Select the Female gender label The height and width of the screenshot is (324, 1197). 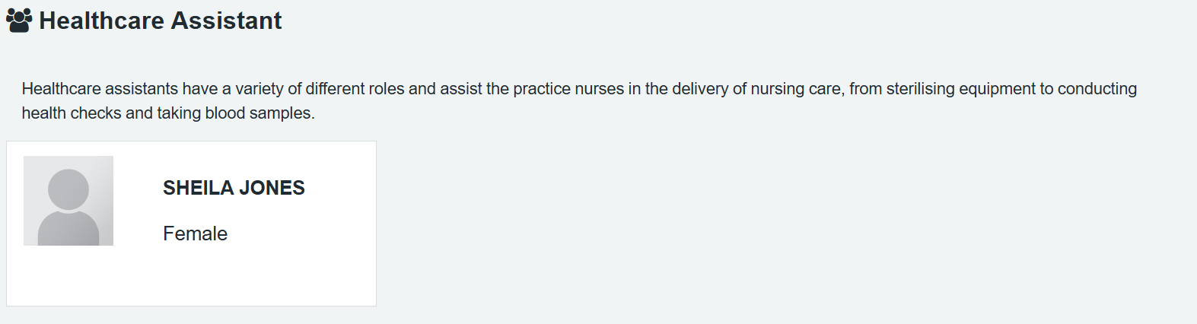[x=195, y=233]
